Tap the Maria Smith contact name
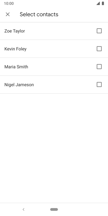This screenshot has height=216, width=108. tap(16, 67)
